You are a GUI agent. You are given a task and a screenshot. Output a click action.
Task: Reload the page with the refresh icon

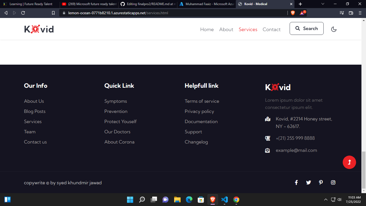(x=23, y=13)
